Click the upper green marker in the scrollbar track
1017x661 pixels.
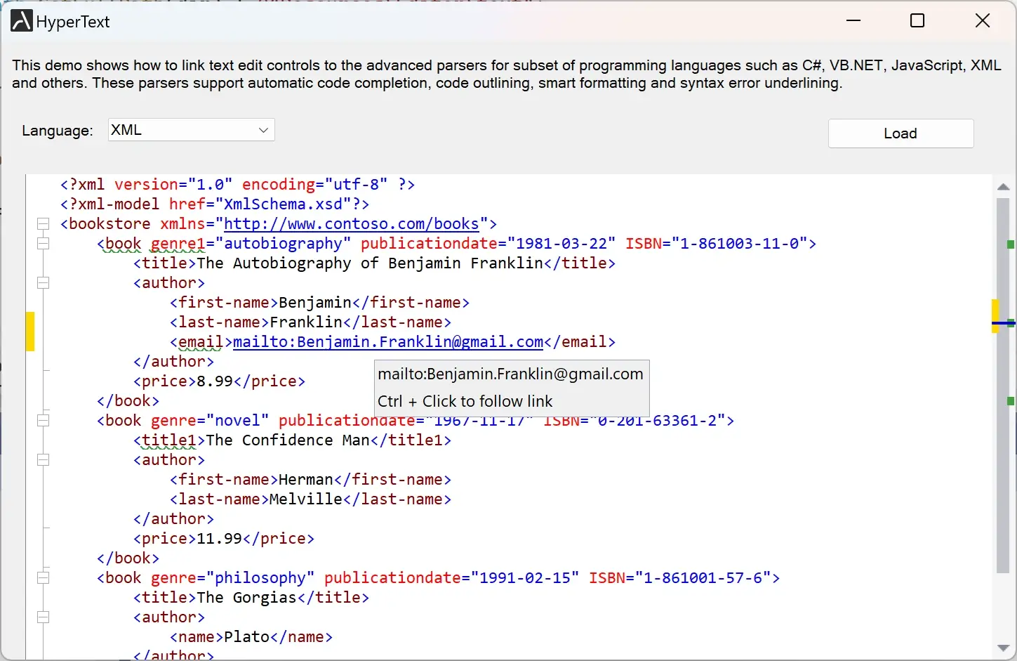[x=1011, y=246]
